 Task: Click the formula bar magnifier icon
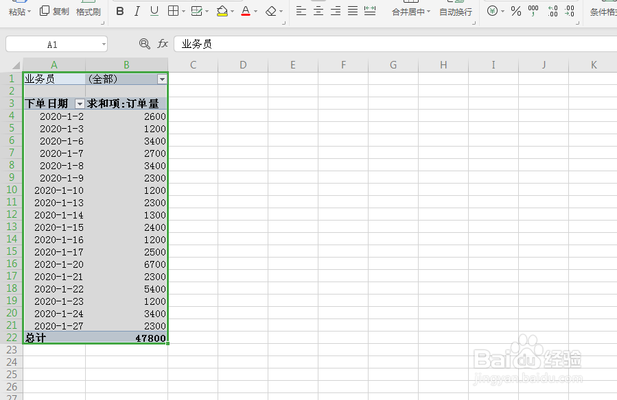click(x=144, y=44)
